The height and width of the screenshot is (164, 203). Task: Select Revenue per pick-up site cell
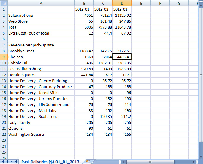click(41, 45)
